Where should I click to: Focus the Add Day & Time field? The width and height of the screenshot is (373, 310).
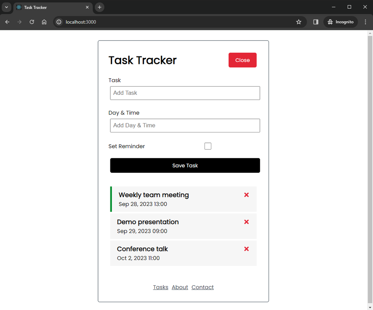coord(185,126)
